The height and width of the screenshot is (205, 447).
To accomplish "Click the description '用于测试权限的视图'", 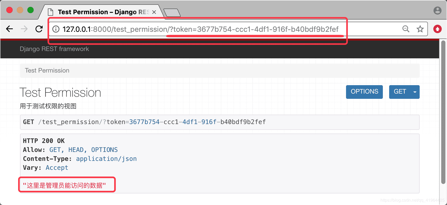I will click(x=48, y=106).
